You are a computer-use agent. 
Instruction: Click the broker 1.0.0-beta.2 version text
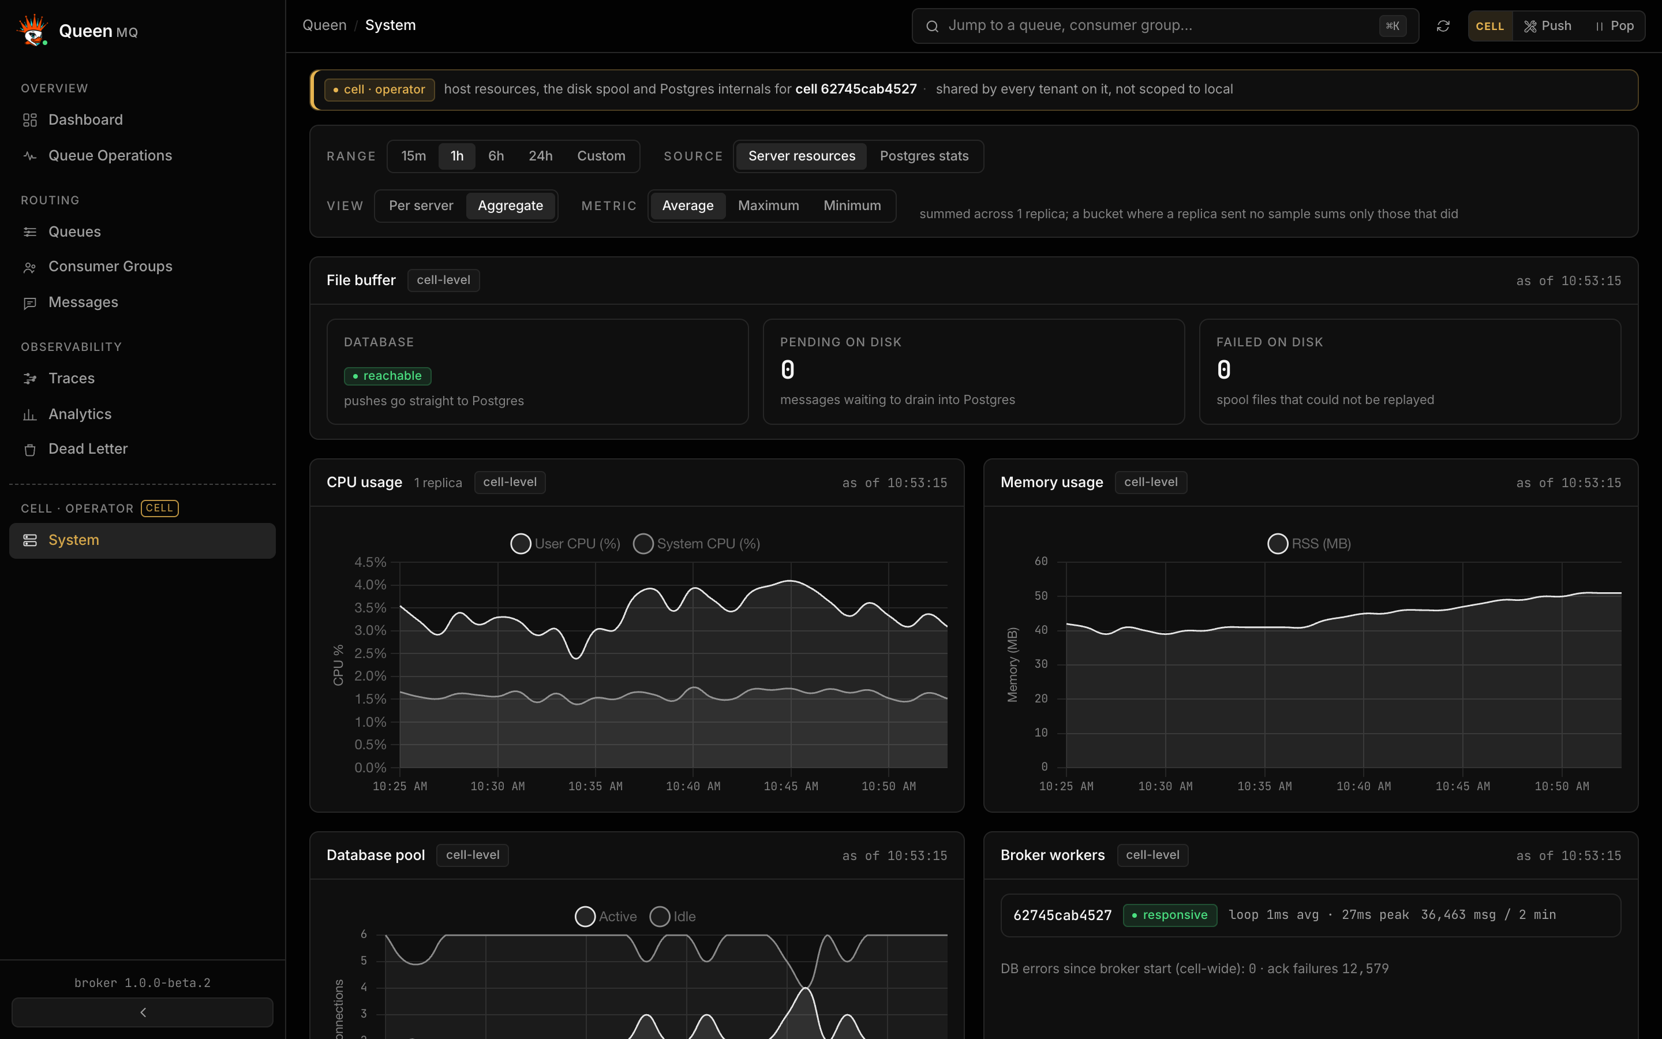point(142,982)
